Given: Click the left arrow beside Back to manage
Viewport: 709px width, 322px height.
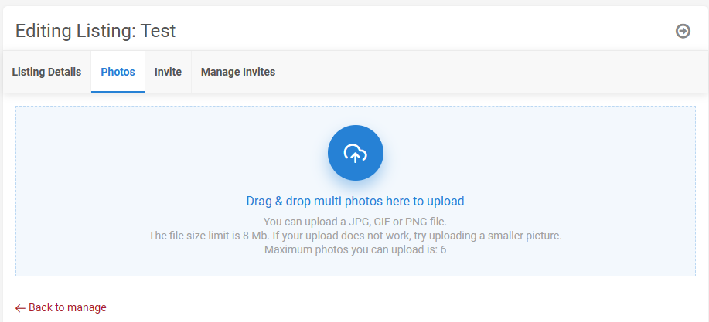Looking at the screenshot, I should point(21,307).
